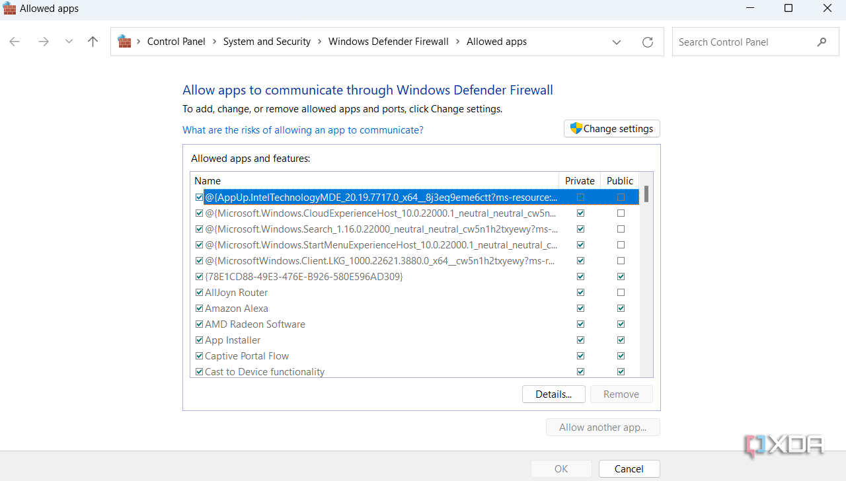846x481 pixels.
Task: Minimize the Allowed apps window
Action: point(750,9)
